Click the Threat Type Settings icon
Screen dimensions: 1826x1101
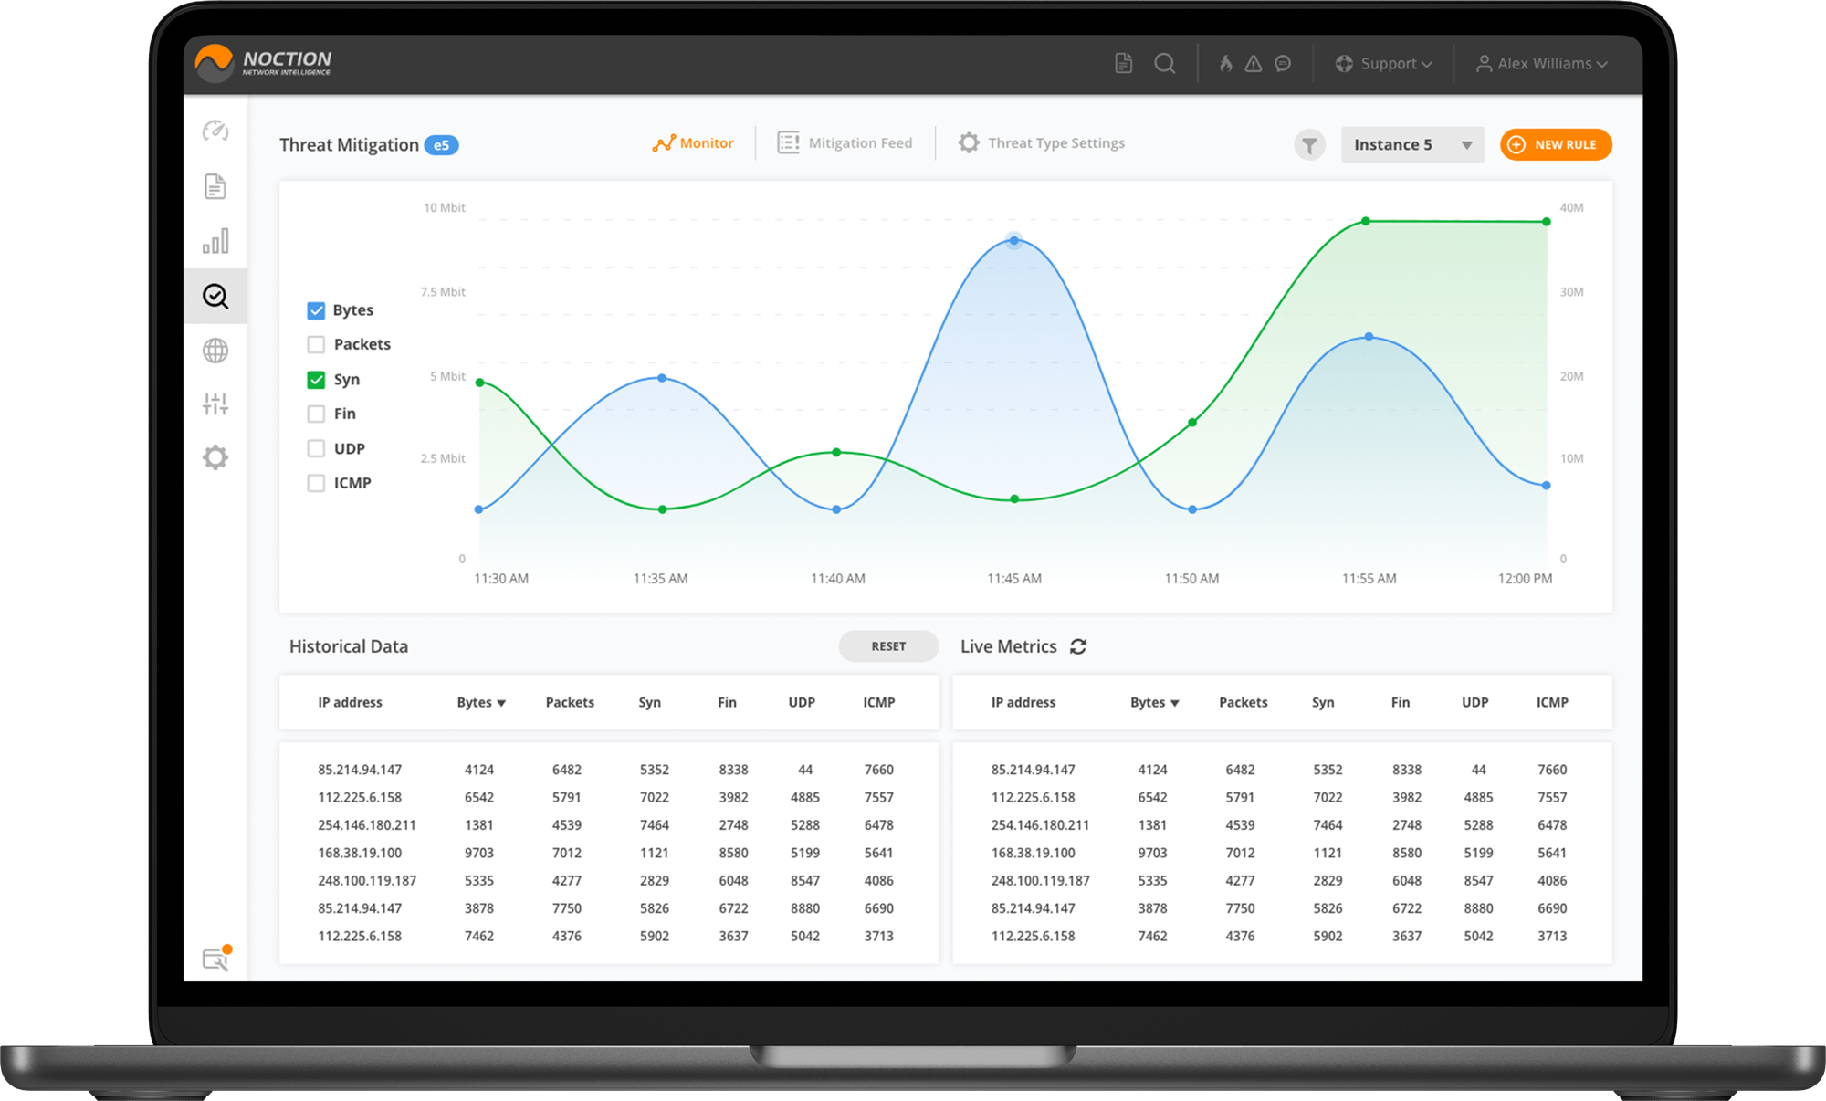(965, 143)
